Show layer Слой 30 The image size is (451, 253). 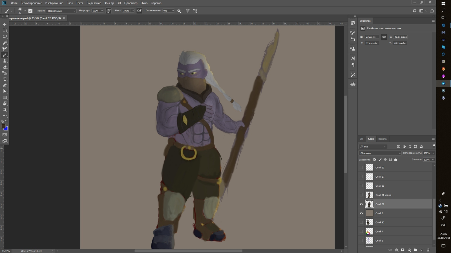pyautogui.click(x=361, y=222)
